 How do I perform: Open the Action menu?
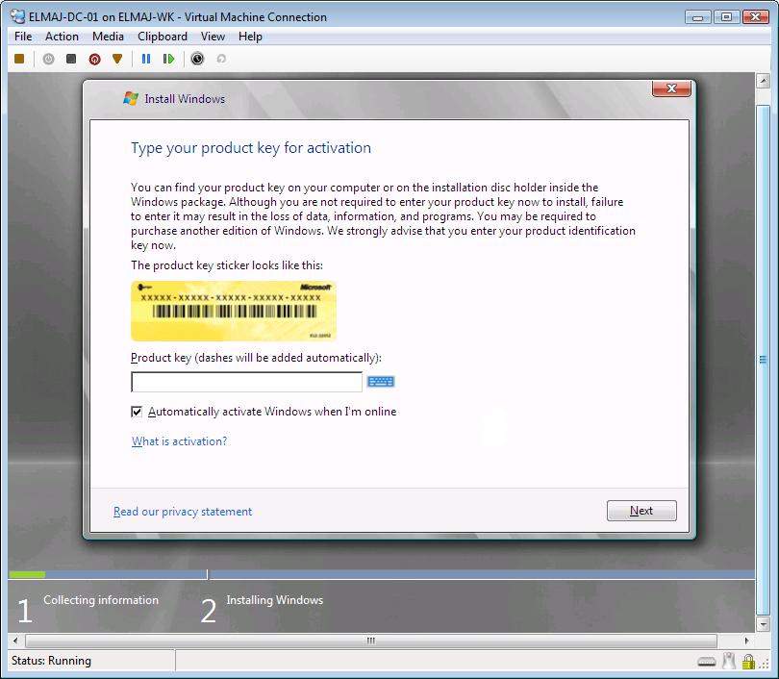[62, 37]
